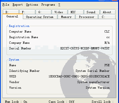This screenshot has width=119, height=103.
Task: Click the System Version value
Action: click(98, 88)
